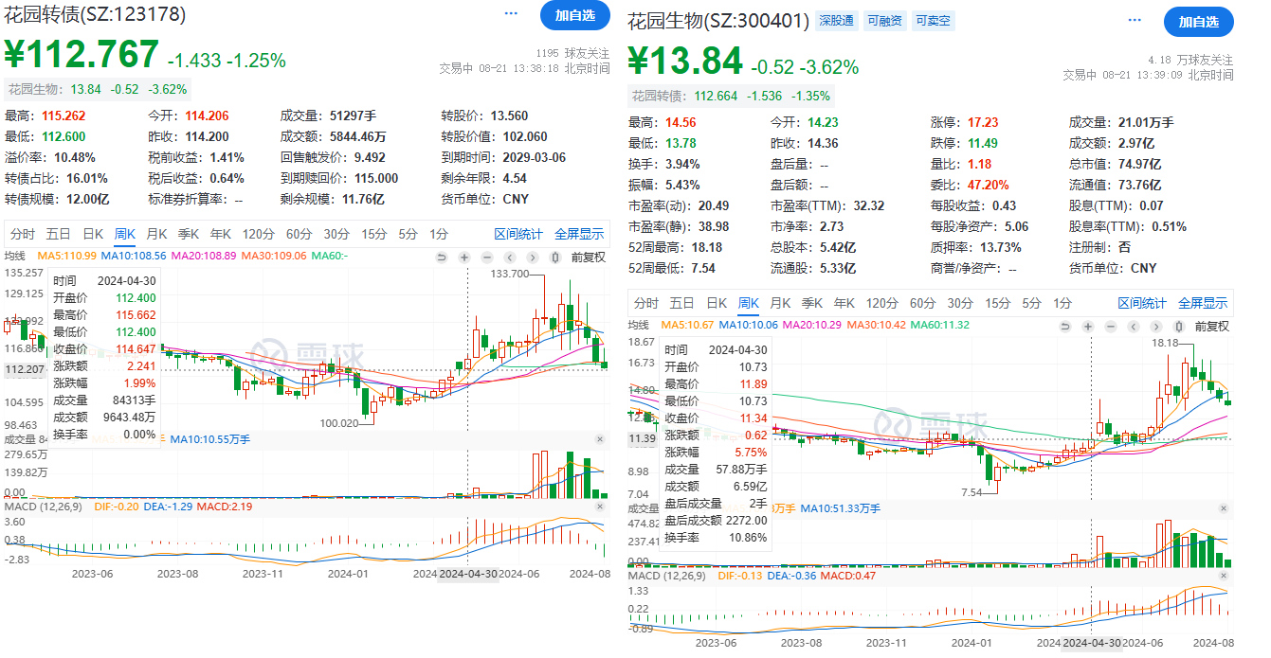
Task: Switch 花园生物 chart to 1分 tab
Action: coord(1062,303)
